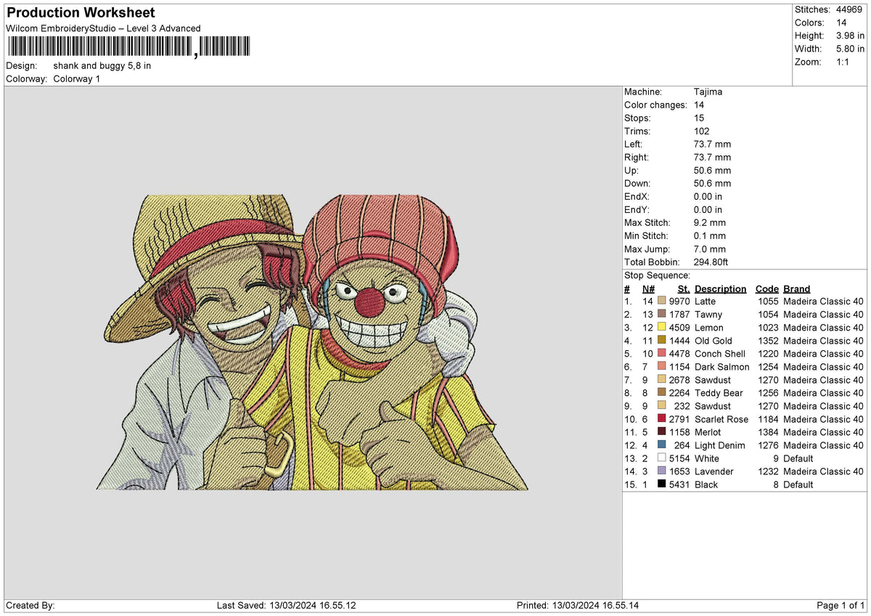This screenshot has width=871, height=616.
Task: Click stitch count 5431 in Black row
Action: (x=679, y=485)
